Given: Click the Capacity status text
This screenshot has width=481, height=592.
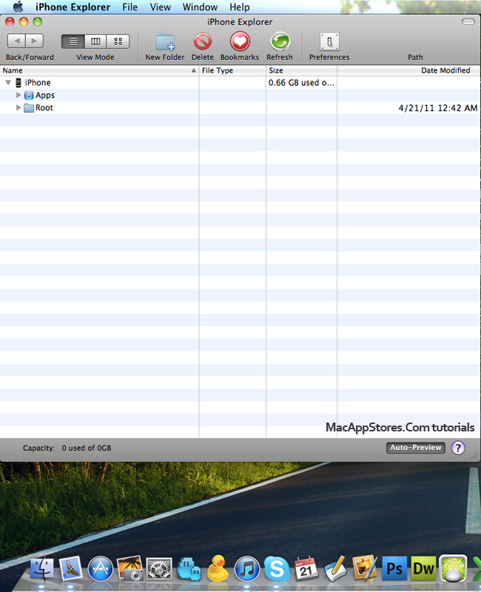Looking at the screenshot, I should point(67,448).
